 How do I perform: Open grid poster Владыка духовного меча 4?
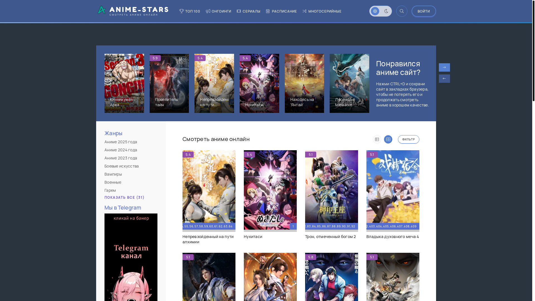(393, 190)
